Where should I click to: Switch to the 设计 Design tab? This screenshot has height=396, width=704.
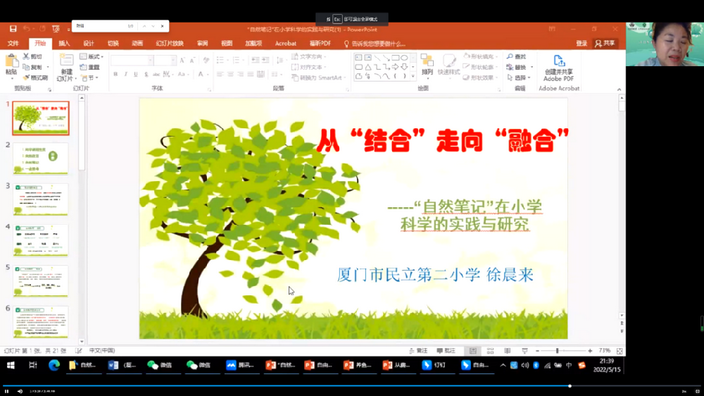coord(89,44)
